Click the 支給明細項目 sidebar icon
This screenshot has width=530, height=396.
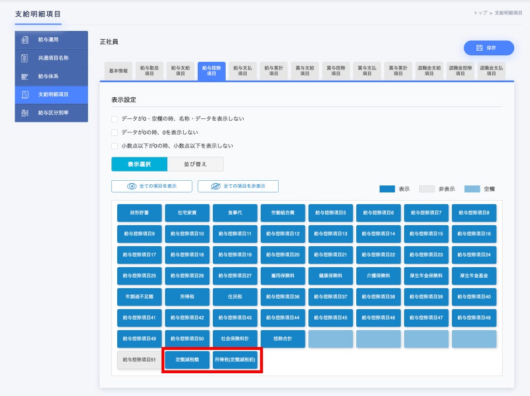tap(25, 94)
